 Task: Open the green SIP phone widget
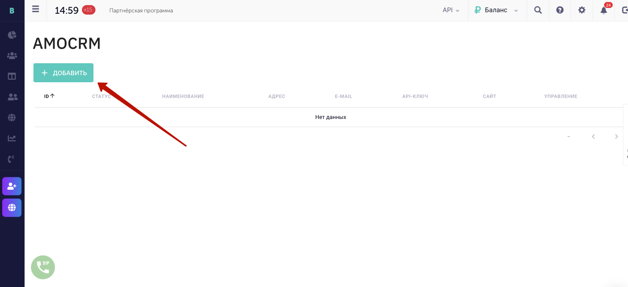pyautogui.click(x=43, y=267)
